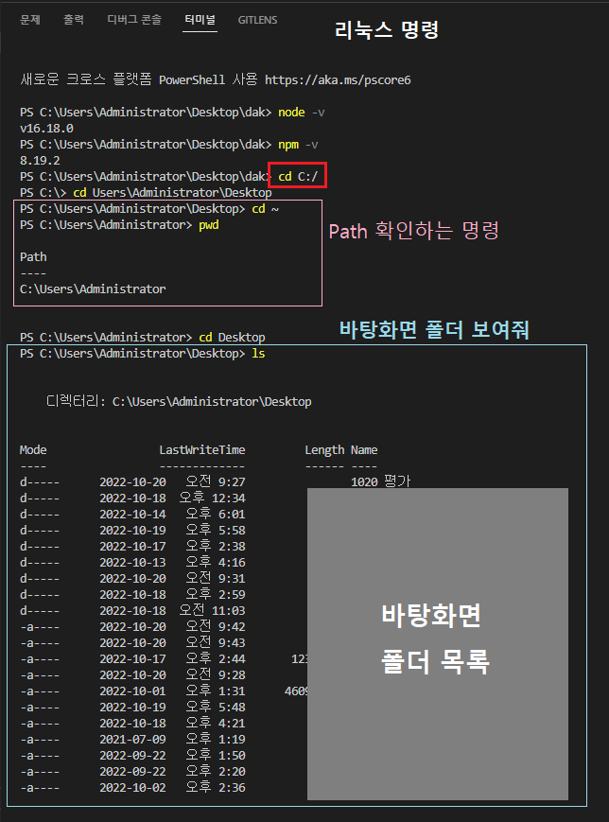
Task: Switch to the 문제 panel tab
Action: [30, 20]
